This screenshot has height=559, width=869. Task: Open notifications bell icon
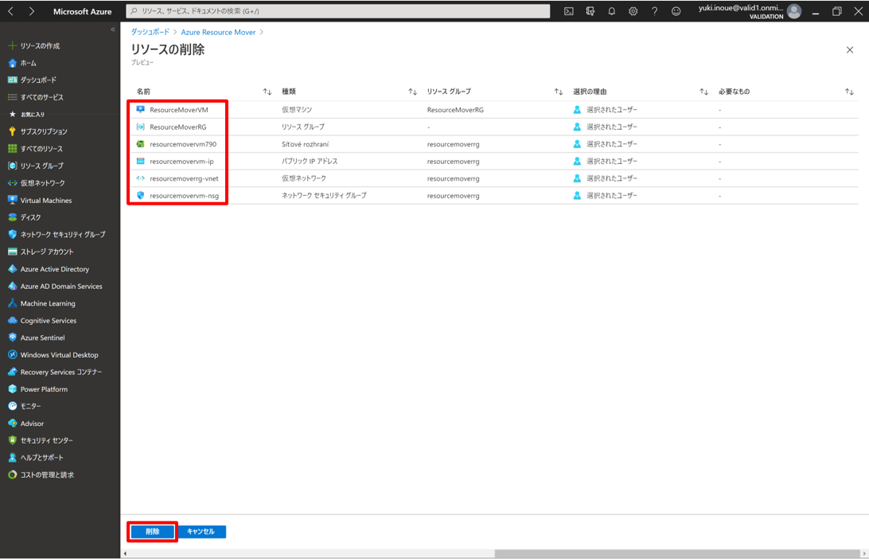(612, 11)
